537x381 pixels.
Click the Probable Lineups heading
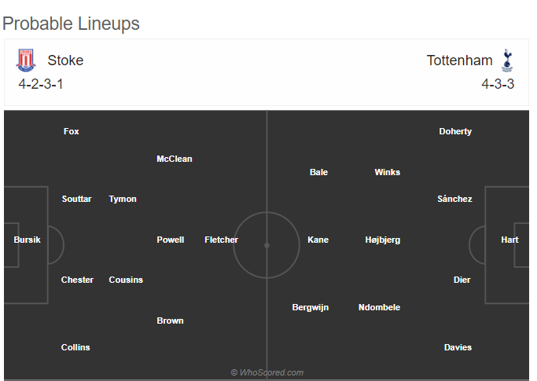click(71, 24)
